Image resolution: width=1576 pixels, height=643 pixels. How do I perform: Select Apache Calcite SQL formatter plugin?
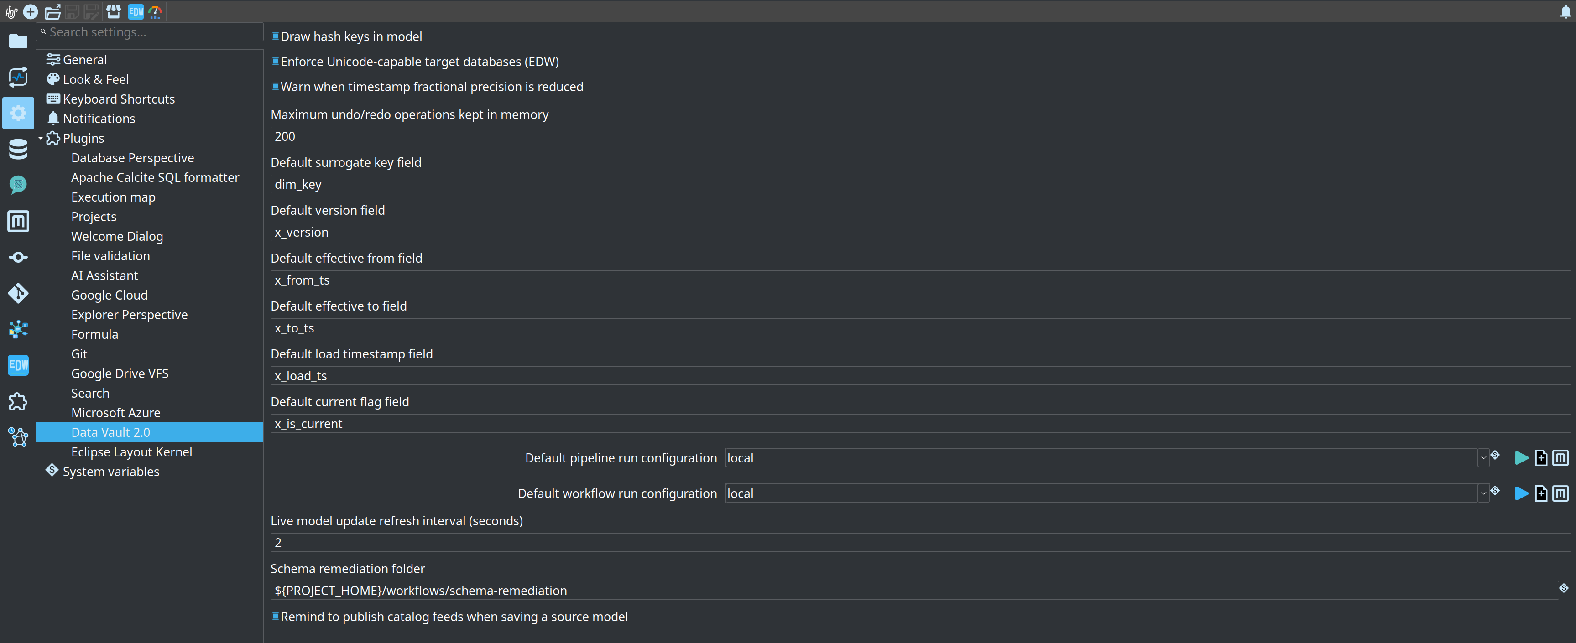tap(155, 177)
